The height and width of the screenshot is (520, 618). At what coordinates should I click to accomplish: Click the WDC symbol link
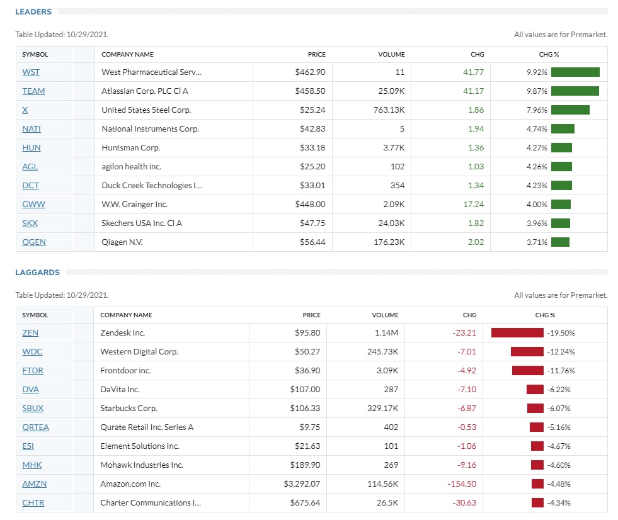click(32, 352)
